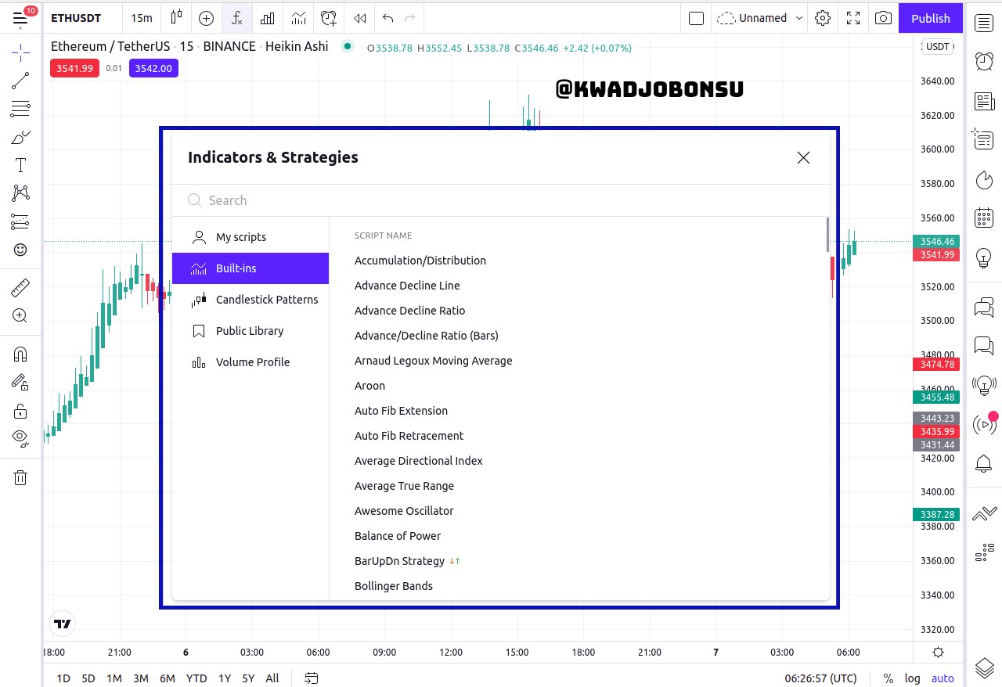
Task: Focus the indicator Search field
Action: [501, 200]
